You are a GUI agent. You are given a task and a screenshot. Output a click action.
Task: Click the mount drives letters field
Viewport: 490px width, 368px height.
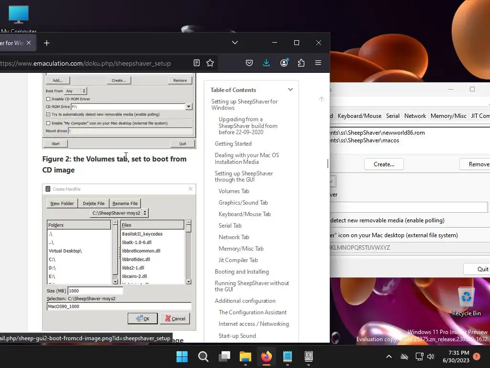pyautogui.click(x=410, y=248)
